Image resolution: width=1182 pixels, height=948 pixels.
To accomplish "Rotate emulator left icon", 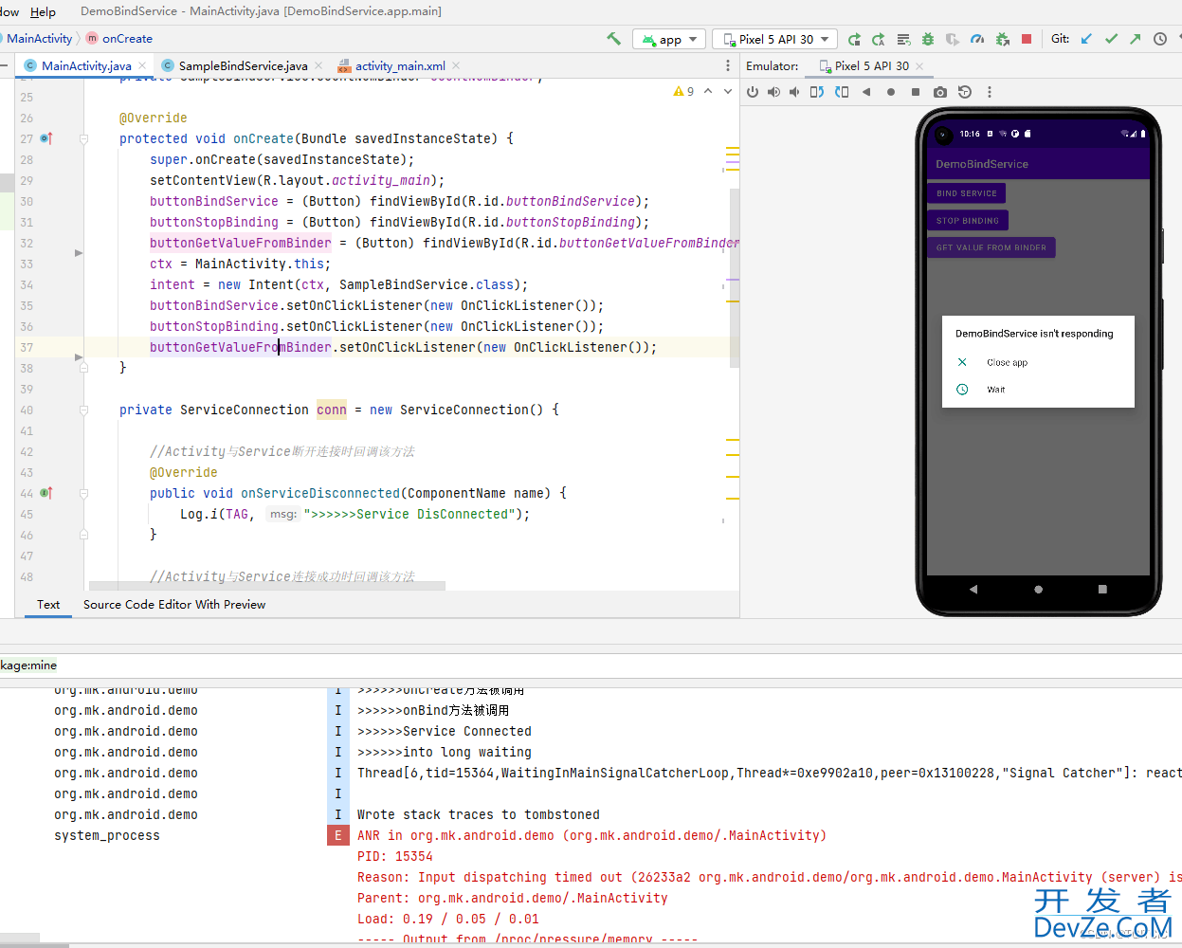I will click(x=817, y=92).
